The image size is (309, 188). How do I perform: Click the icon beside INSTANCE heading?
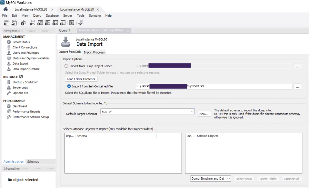tap(21, 77)
